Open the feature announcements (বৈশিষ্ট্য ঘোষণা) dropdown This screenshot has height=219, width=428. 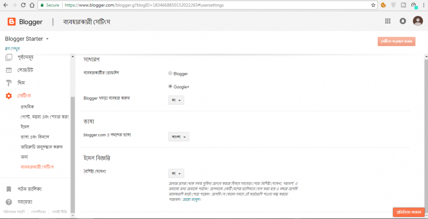click(x=176, y=173)
